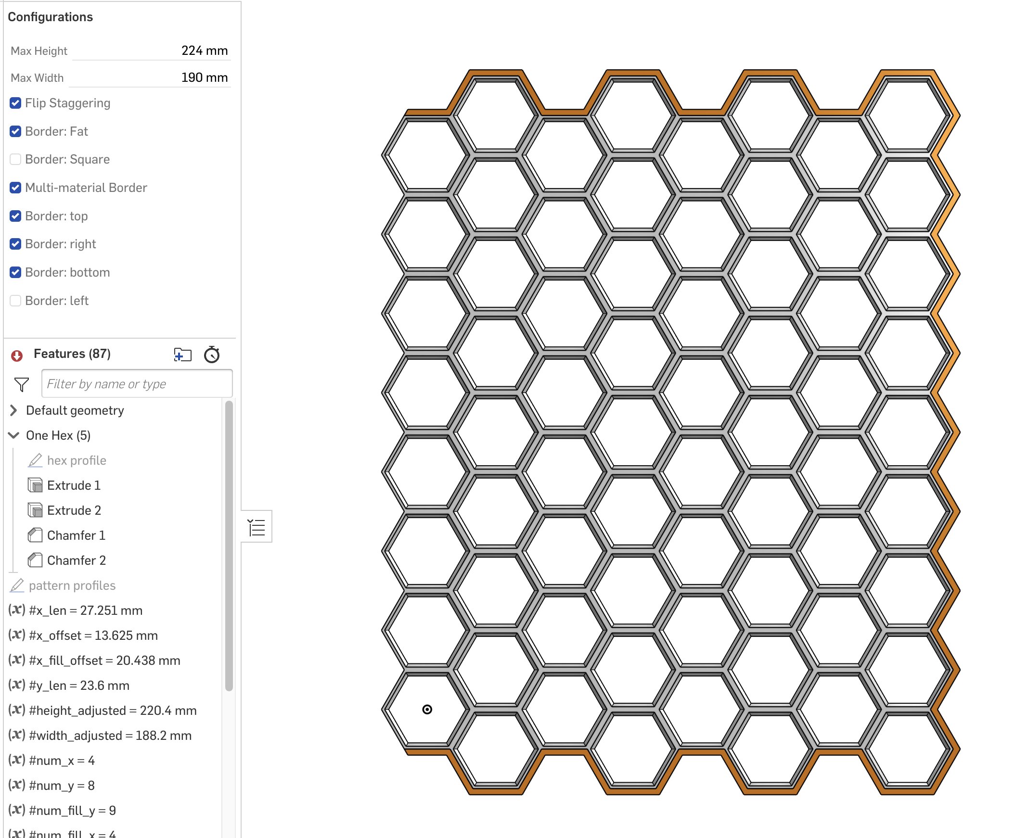The image size is (1028, 838).
Task: Uncheck the Flip Staggering checkbox
Action: pos(15,103)
